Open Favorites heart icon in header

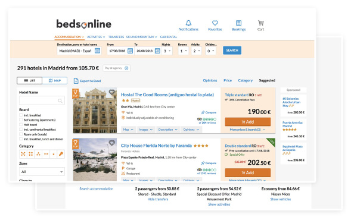[x=215, y=23]
